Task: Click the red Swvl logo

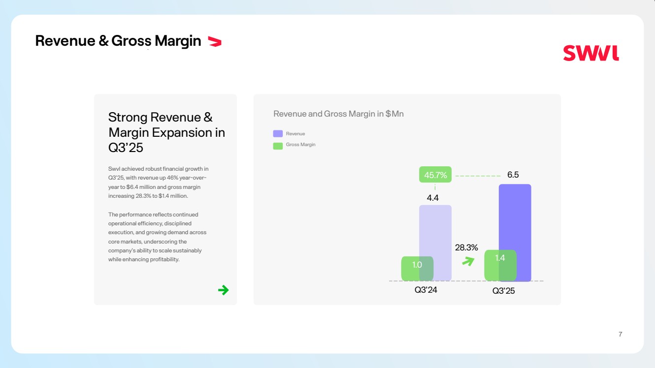Action: [x=590, y=53]
